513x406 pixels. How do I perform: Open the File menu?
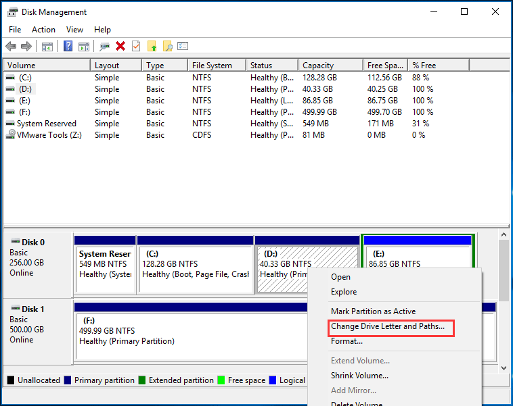point(15,30)
